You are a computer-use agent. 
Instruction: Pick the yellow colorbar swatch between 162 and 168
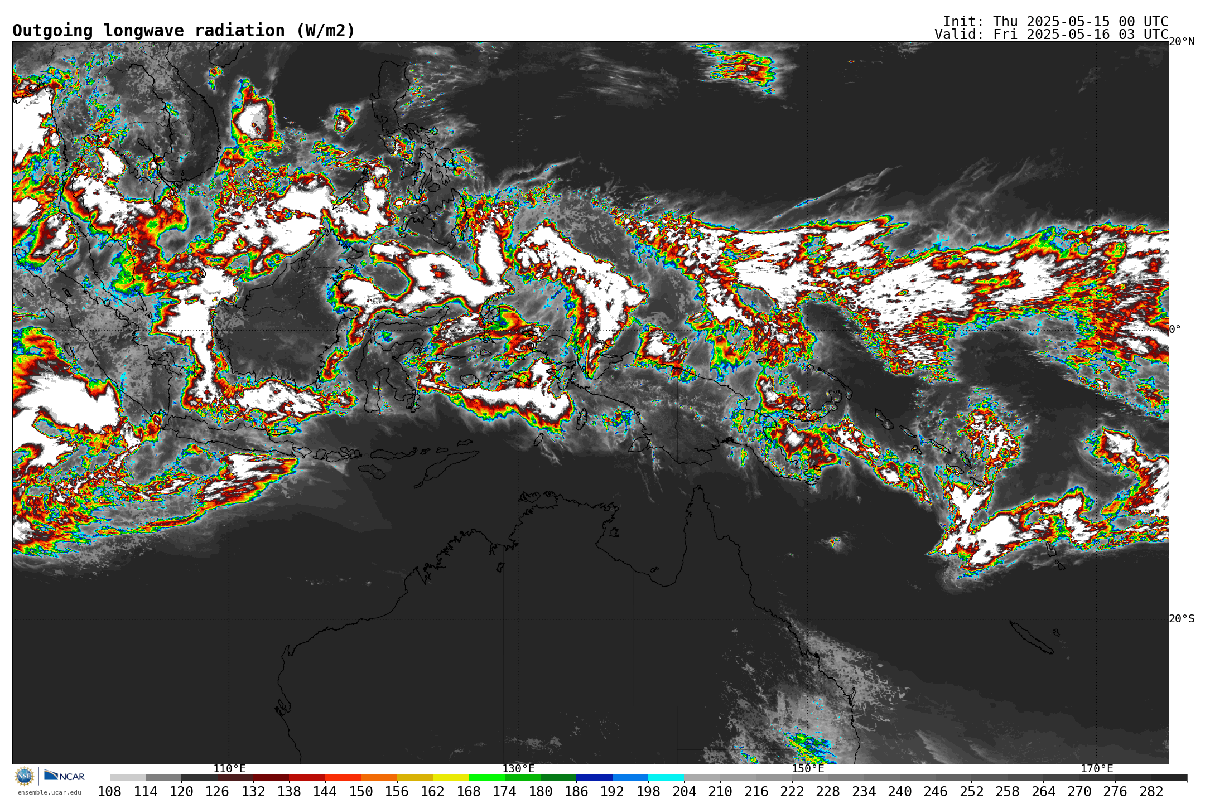(451, 777)
